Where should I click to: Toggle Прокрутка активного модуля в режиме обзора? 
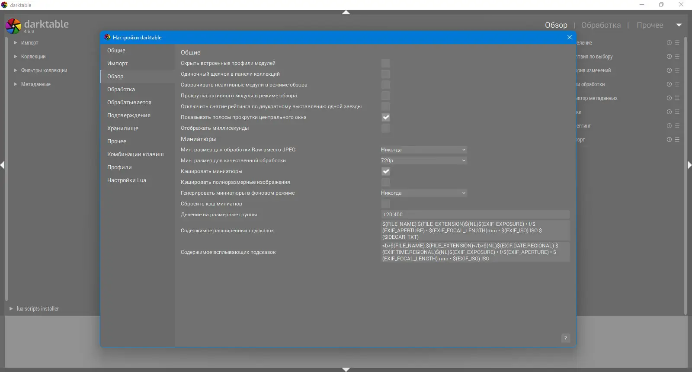click(386, 96)
